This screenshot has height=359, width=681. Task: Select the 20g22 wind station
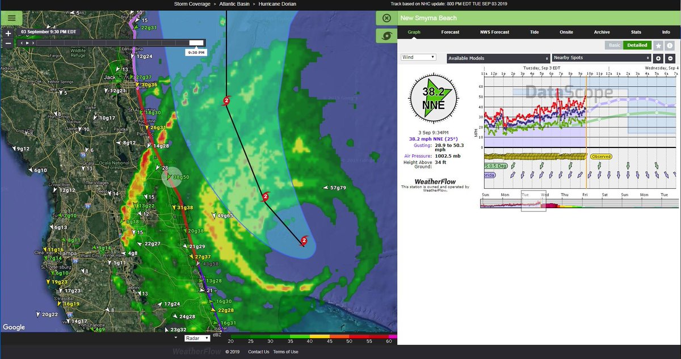[47, 314]
